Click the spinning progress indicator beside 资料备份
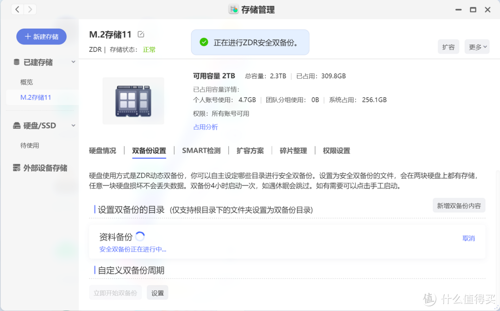Image resolution: width=500 pixels, height=311 pixels. click(x=140, y=235)
